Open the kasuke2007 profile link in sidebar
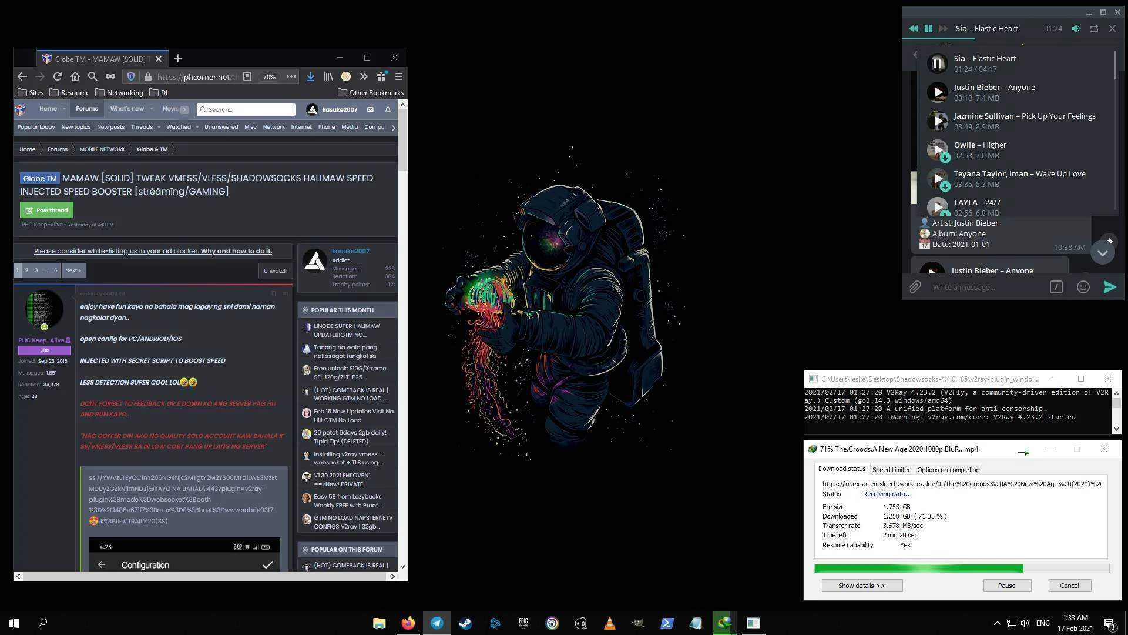Viewport: 1128px width, 635px height. (x=351, y=251)
